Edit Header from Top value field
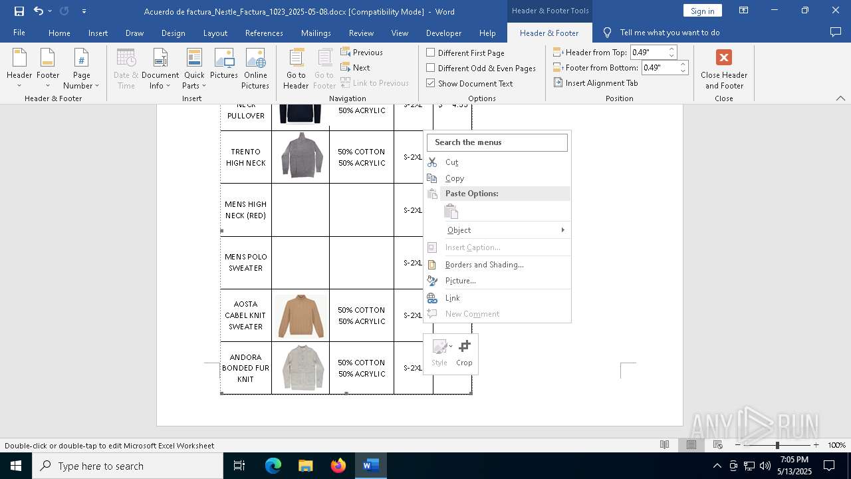851x479 pixels. point(648,52)
